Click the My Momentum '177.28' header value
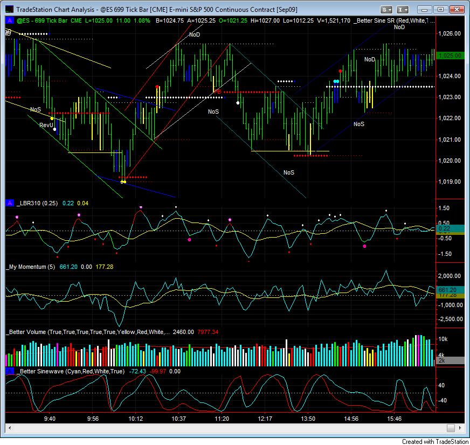The height and width of the screenshot is (445, 470). (105, 267)
